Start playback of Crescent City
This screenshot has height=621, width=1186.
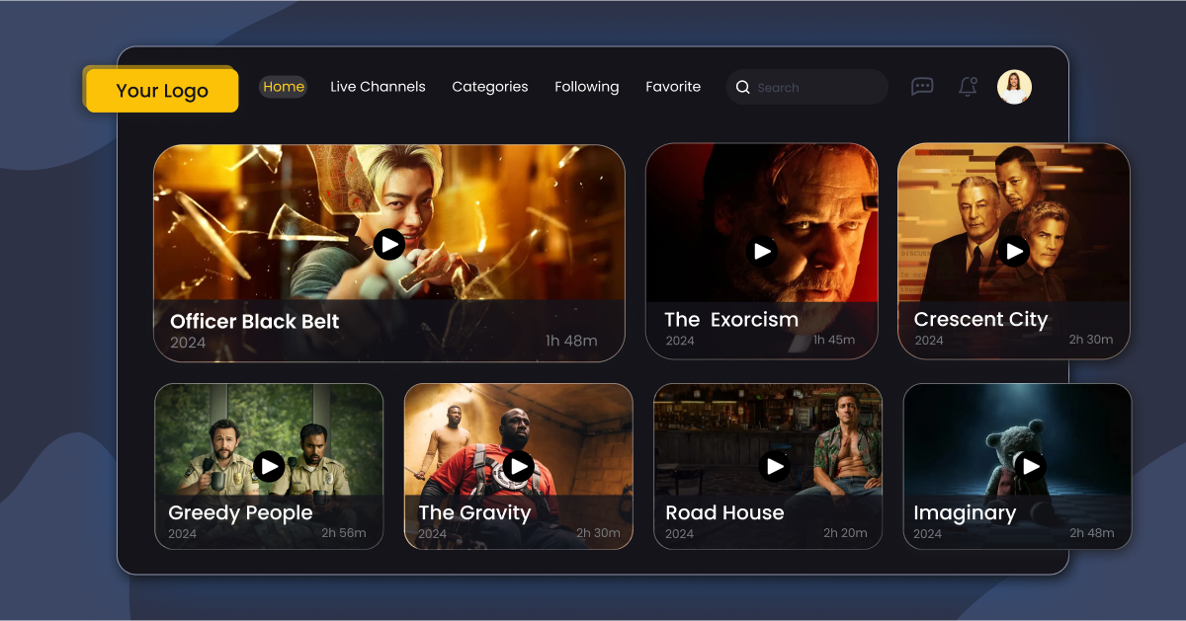pyautogui.click(x=1015, y=252)
